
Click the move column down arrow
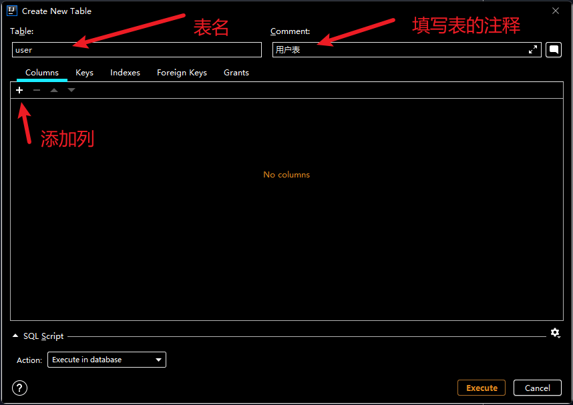(x=71, y=90)
